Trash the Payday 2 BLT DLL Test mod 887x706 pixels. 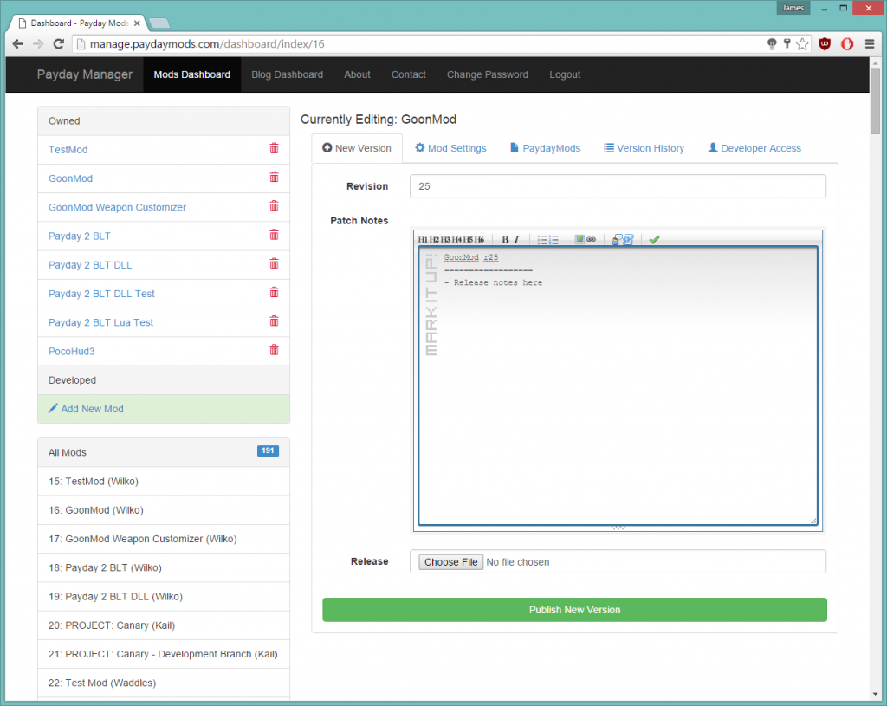[274, 293]
